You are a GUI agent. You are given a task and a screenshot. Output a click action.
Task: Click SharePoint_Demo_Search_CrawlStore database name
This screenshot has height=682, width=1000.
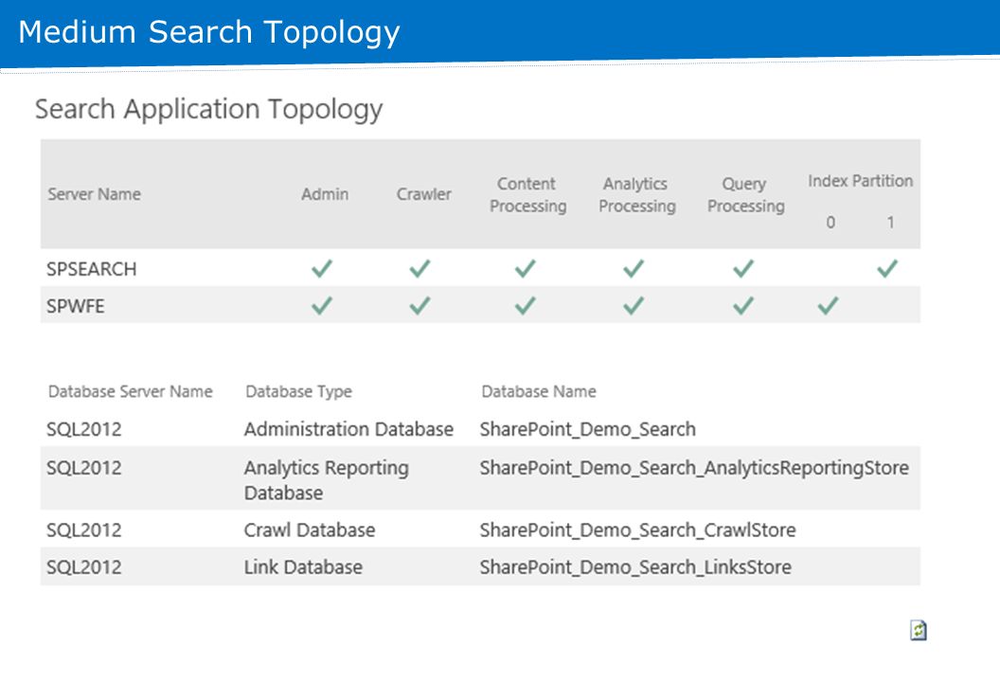tap(637, 530)
